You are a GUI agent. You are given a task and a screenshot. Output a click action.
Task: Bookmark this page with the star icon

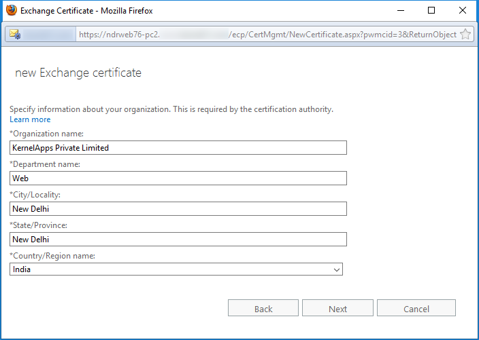(x=465, y=34)
